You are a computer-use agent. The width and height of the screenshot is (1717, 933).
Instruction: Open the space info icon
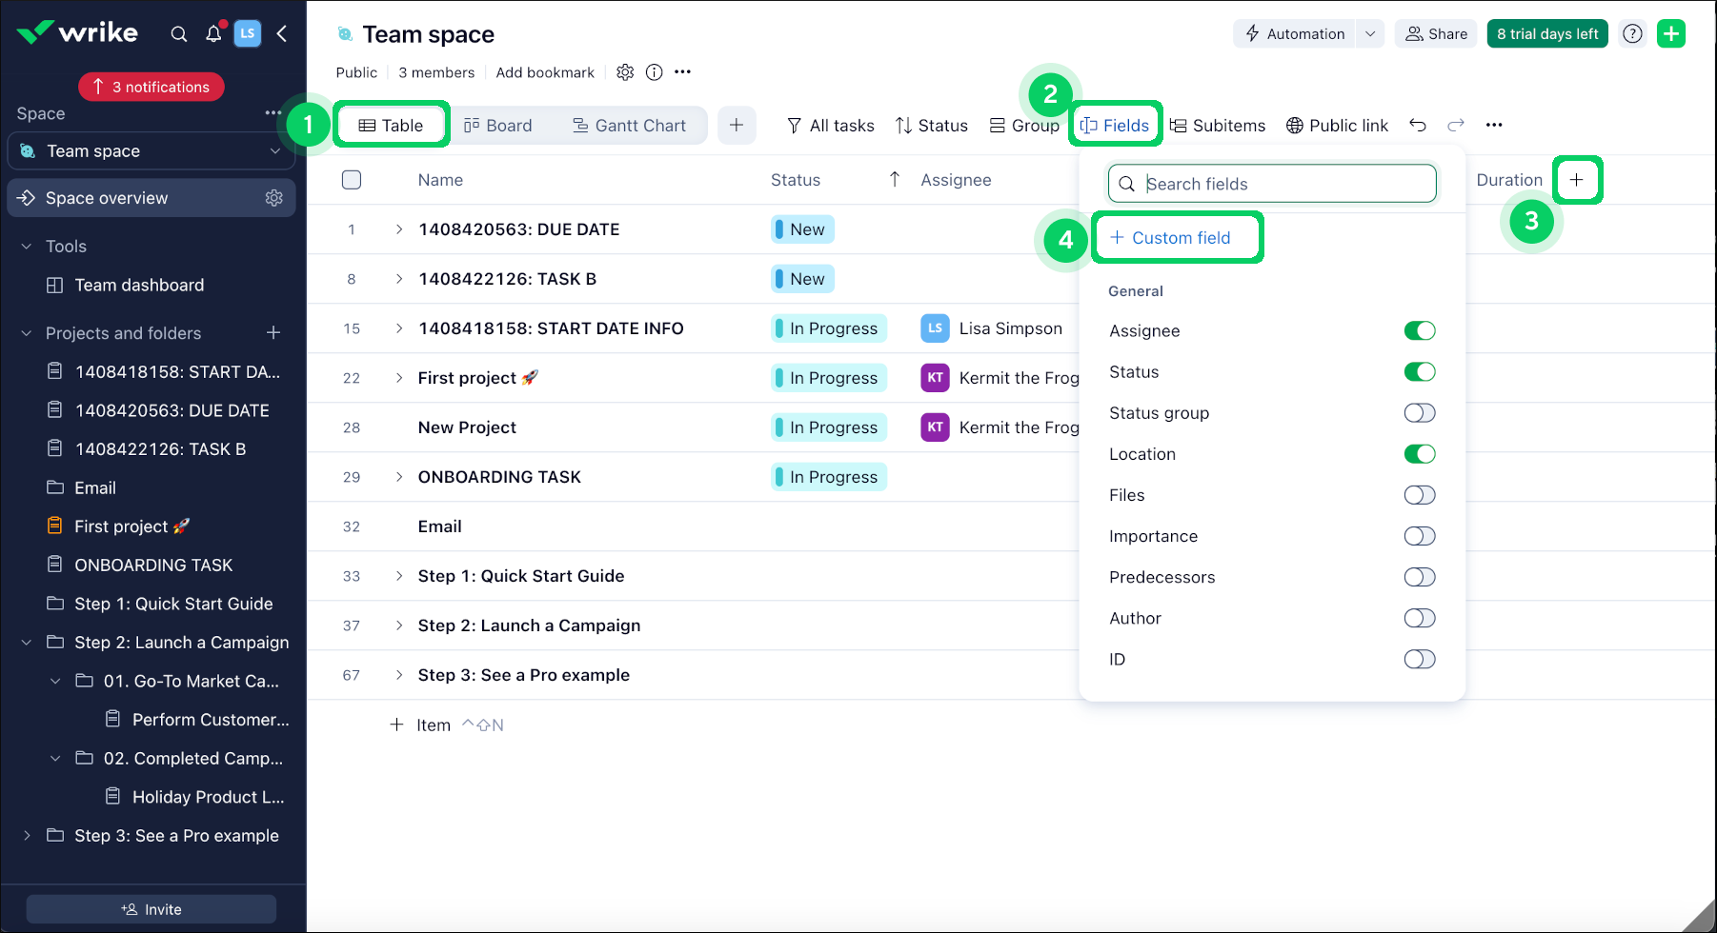[x=654, y=72]
